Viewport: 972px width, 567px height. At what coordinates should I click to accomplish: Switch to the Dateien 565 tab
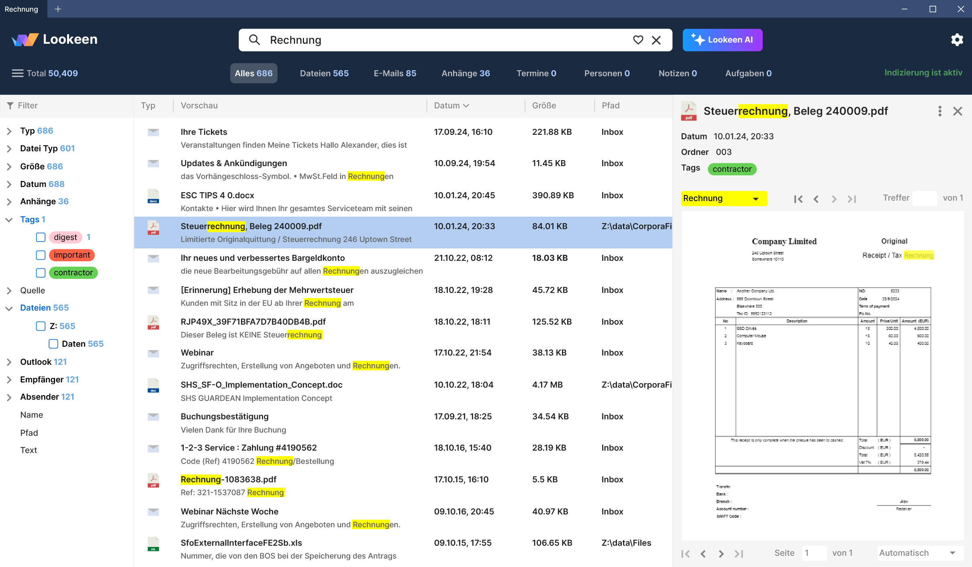point(324,73)
